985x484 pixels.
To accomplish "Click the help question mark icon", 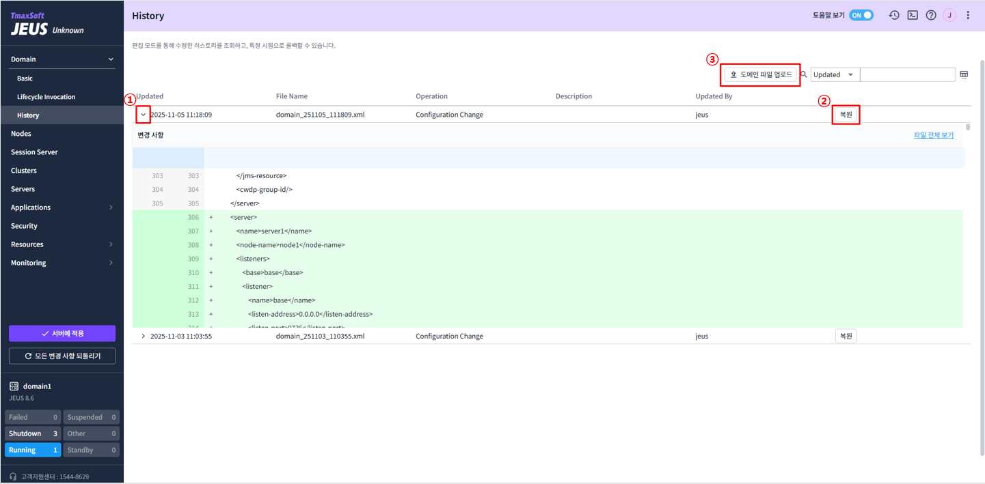I will [931, 14].
